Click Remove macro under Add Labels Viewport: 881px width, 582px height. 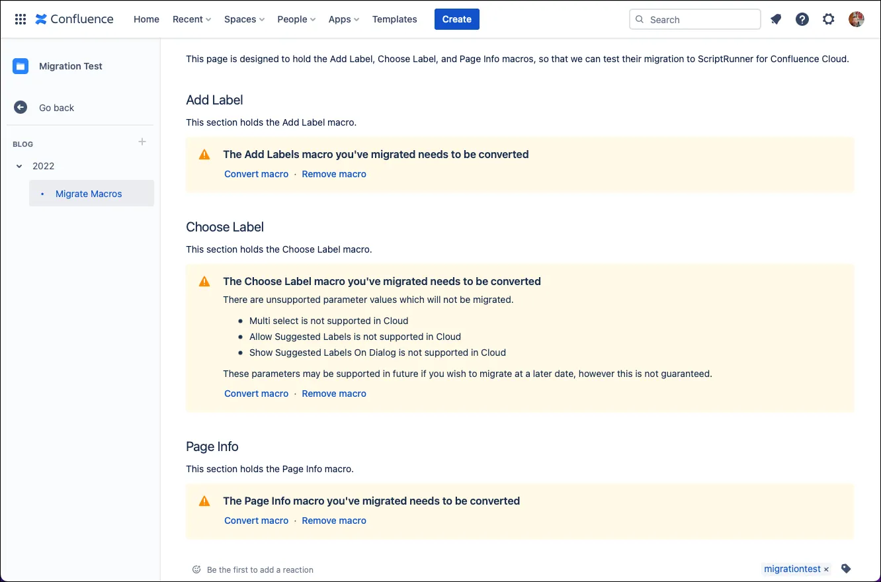[334, 174]
